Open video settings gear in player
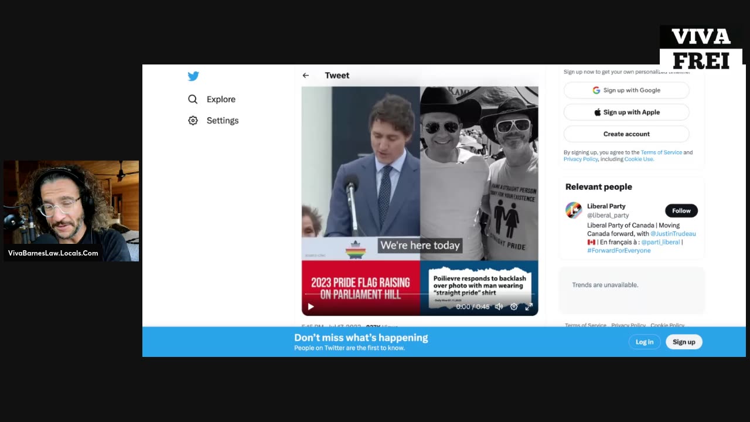Image resolution: width=750 pixels, height=422 pixels. [514, 307]
